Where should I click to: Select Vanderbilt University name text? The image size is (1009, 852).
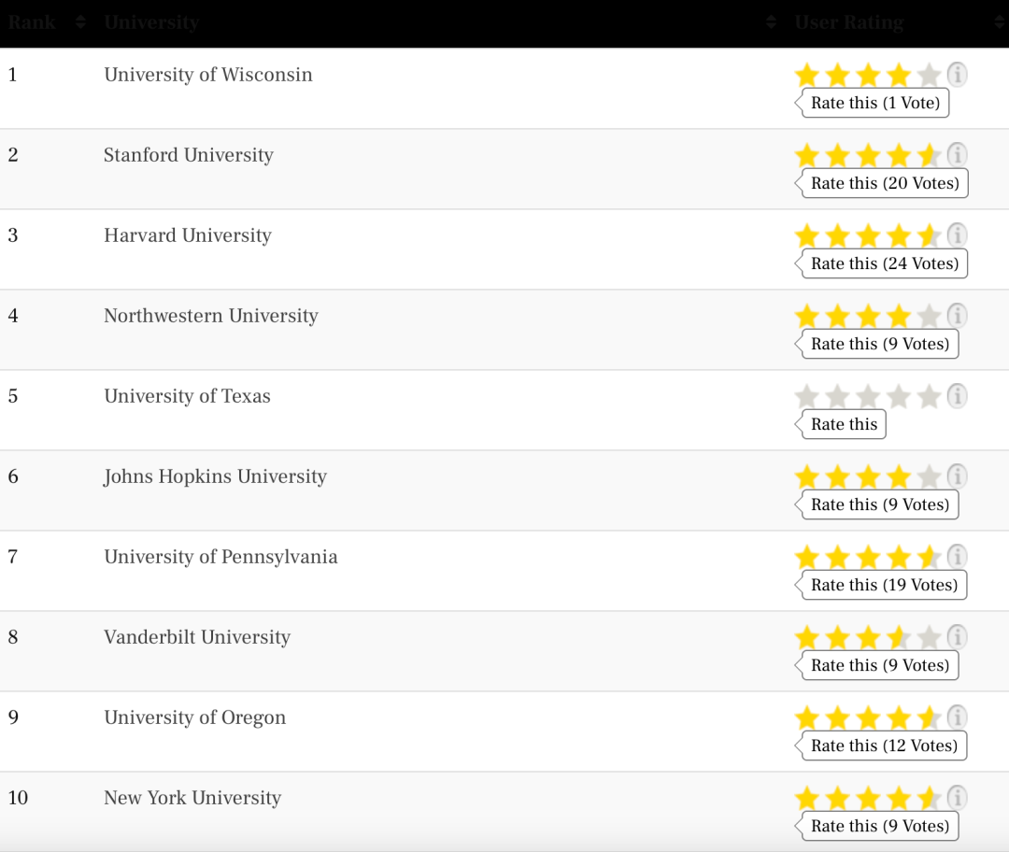click(x=197, y=637)
